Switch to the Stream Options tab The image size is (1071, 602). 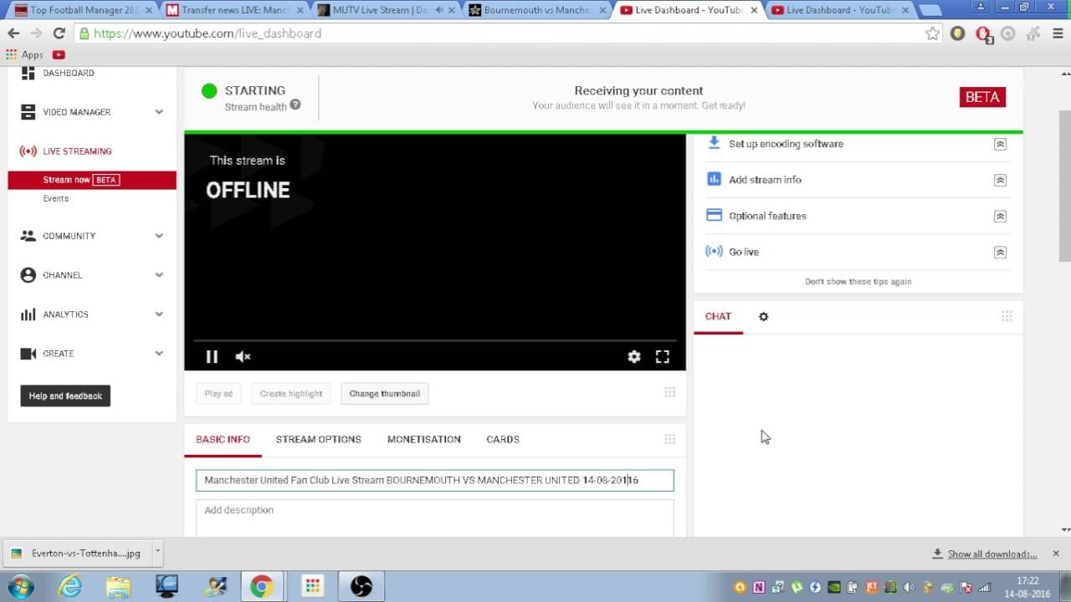pyautogui.click(x=318, y=439)
